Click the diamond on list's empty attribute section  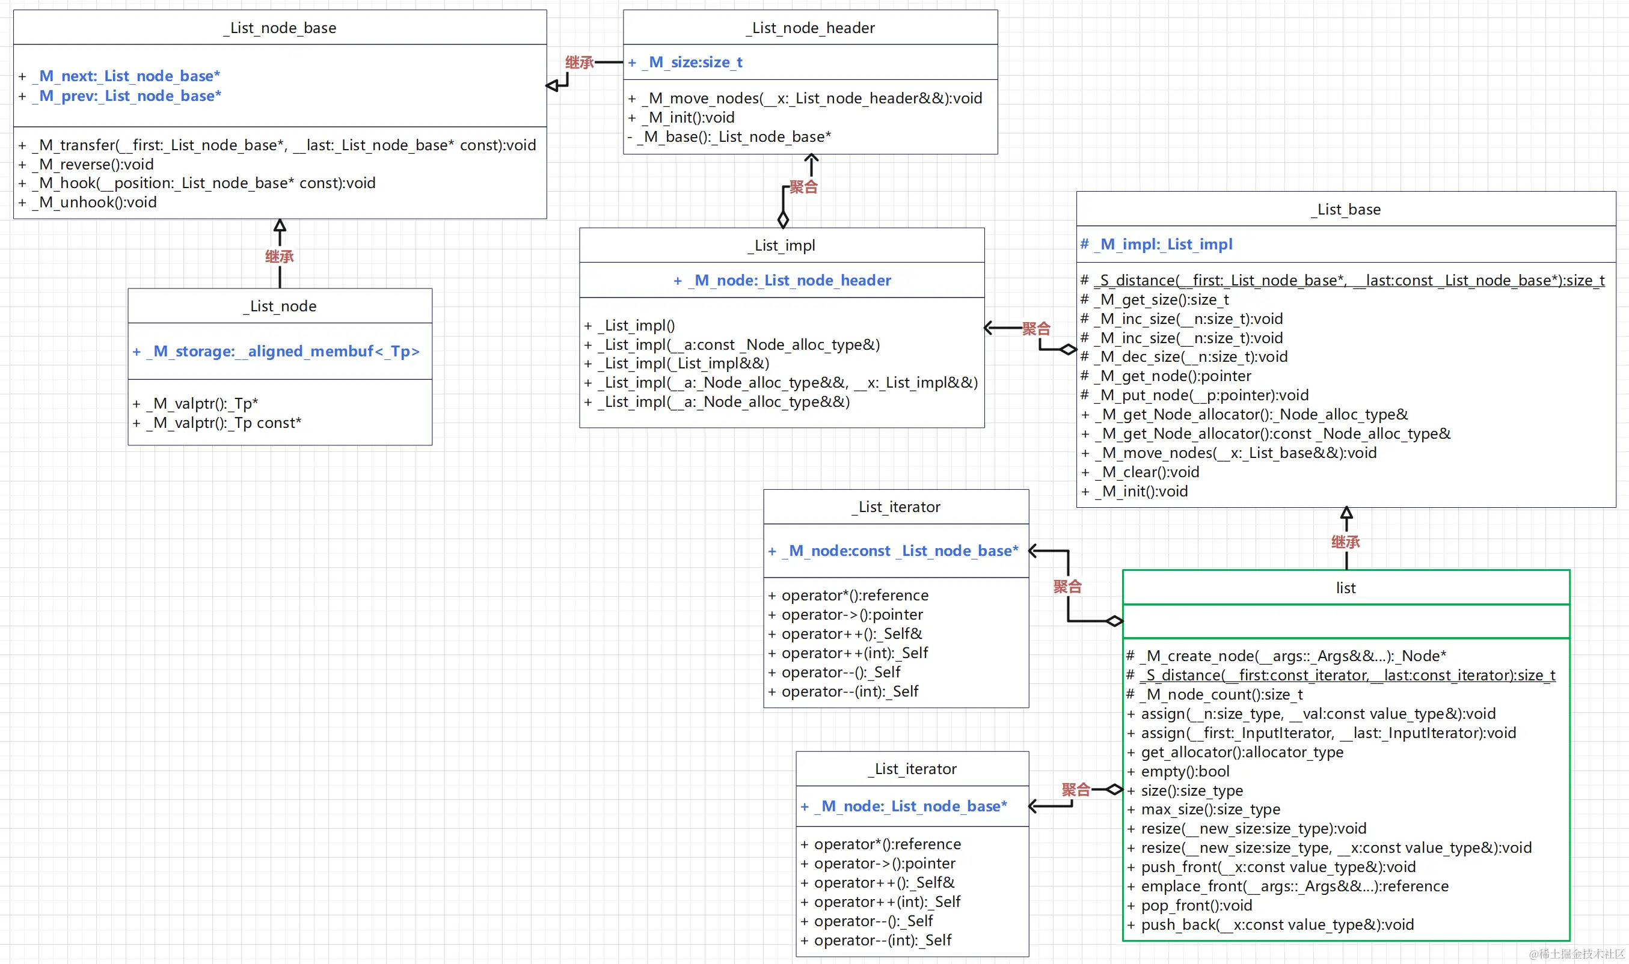pyautogui.click(x=1114, y=621)
